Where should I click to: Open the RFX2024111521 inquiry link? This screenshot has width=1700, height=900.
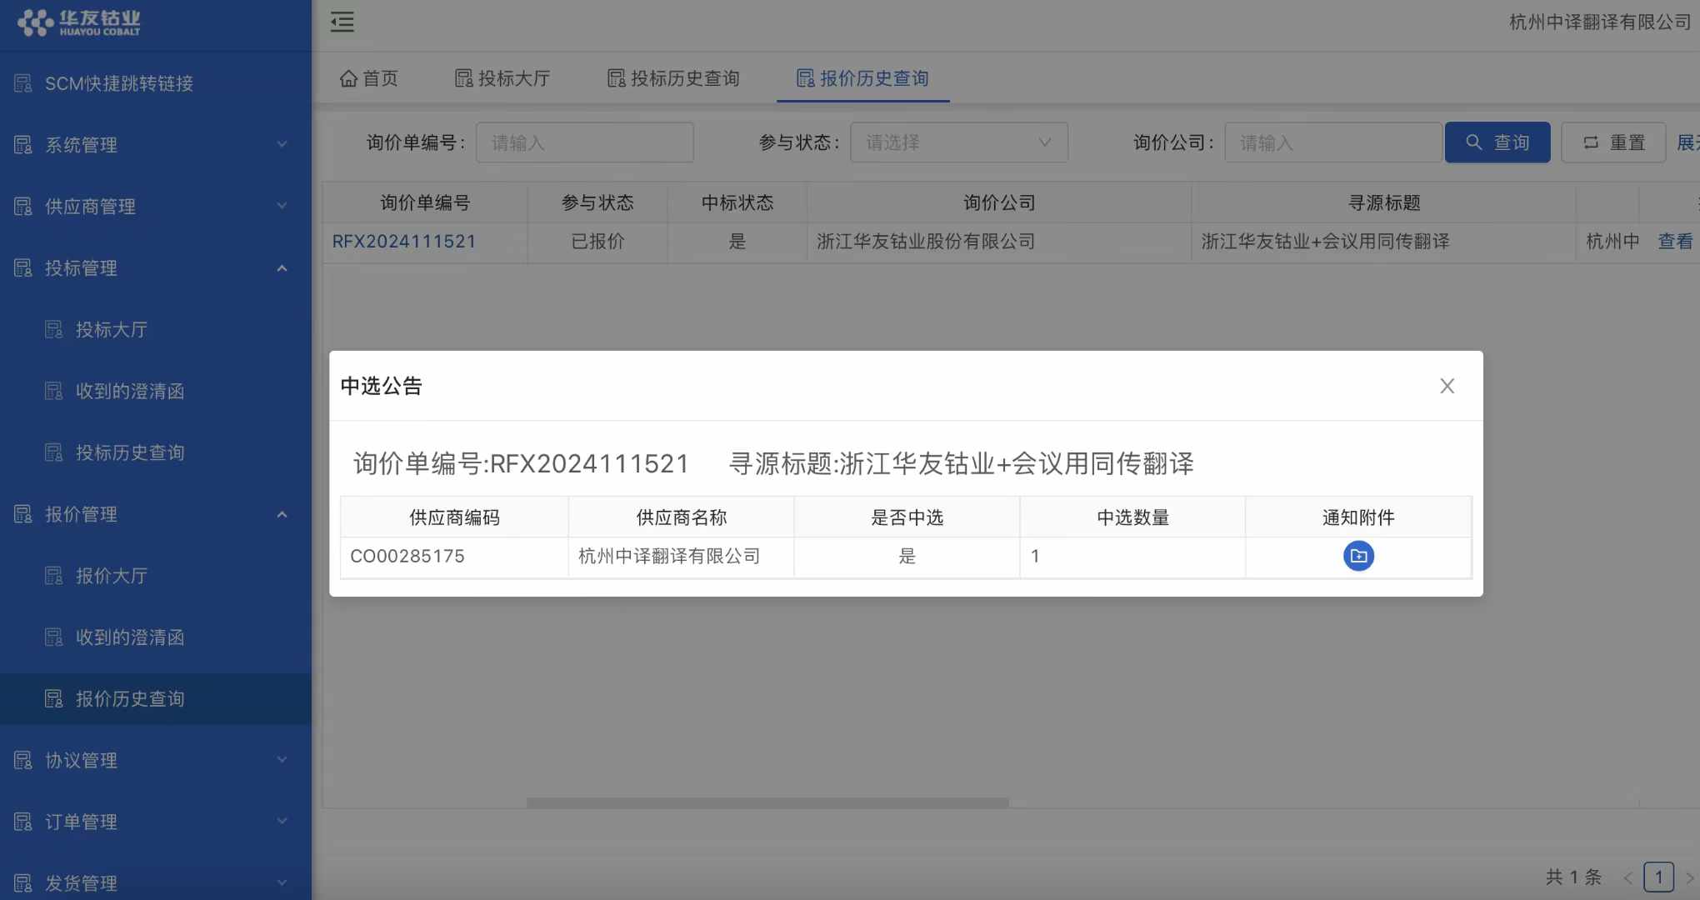pos(404,242)
